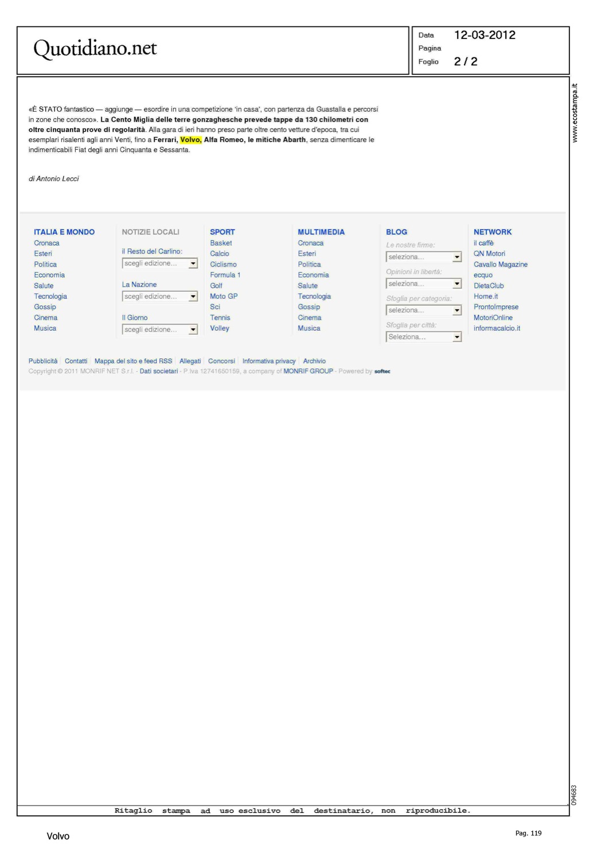Screen dimensions: 613x860
Task: Expand the 'Sfoglia per categoria' dropdown
Action: pos(423,310)
